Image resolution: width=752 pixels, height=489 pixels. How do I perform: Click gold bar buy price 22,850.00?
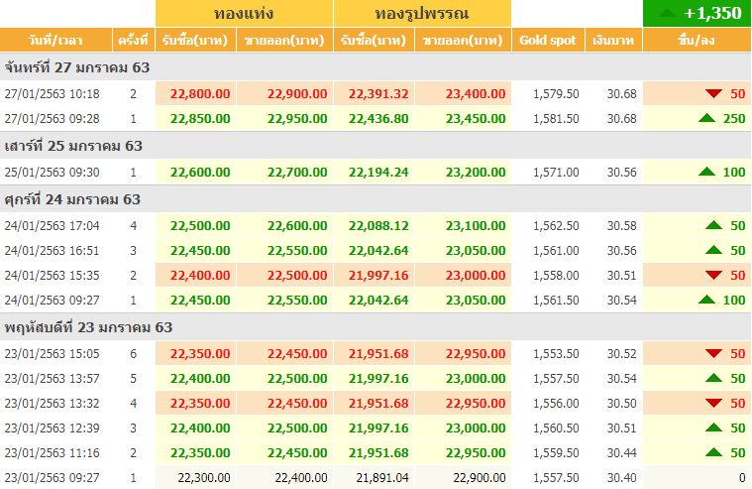(x=200, y=119)
